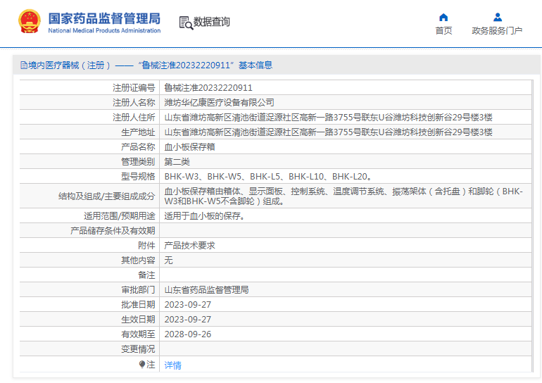Click the 有效期至 row label
The height and width of the screenshot is (383, 542).
click(x=138, y=334)
